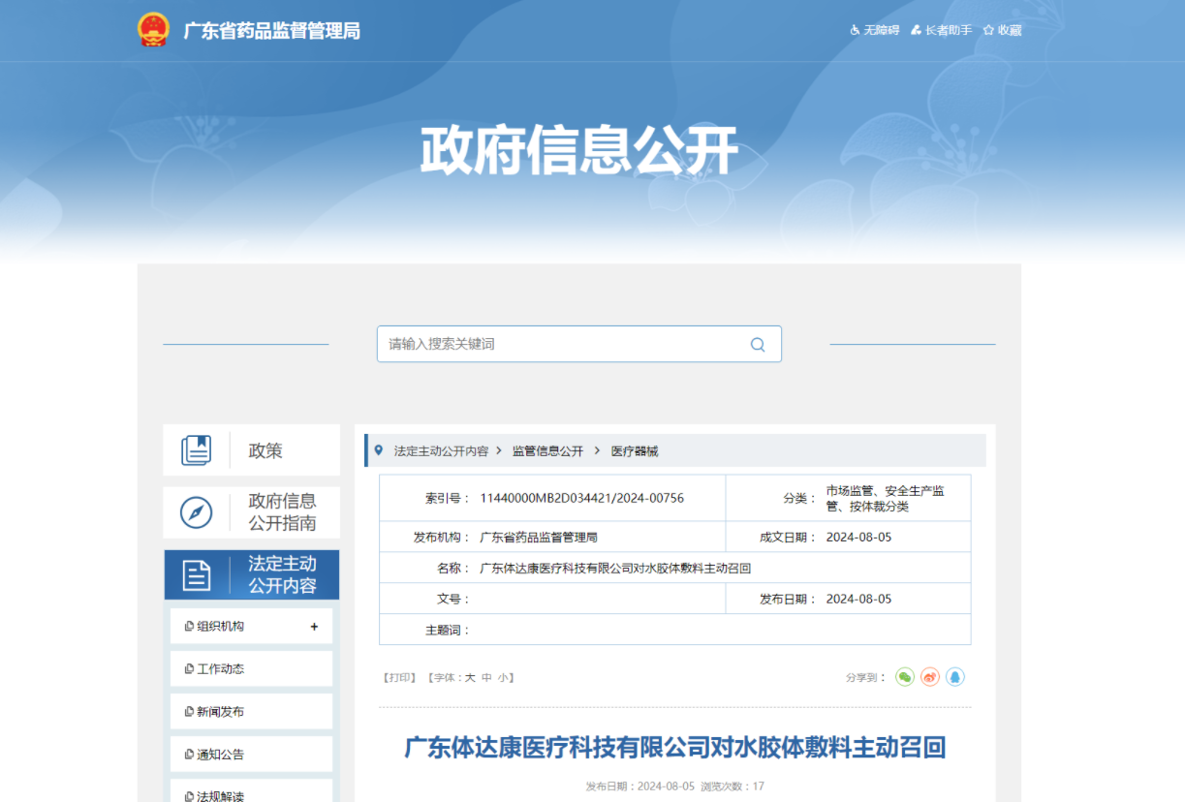Go to 监管信息公开 breadcrumb
The width and height of the screenshot is (1185, 802).
click(548, 451)
